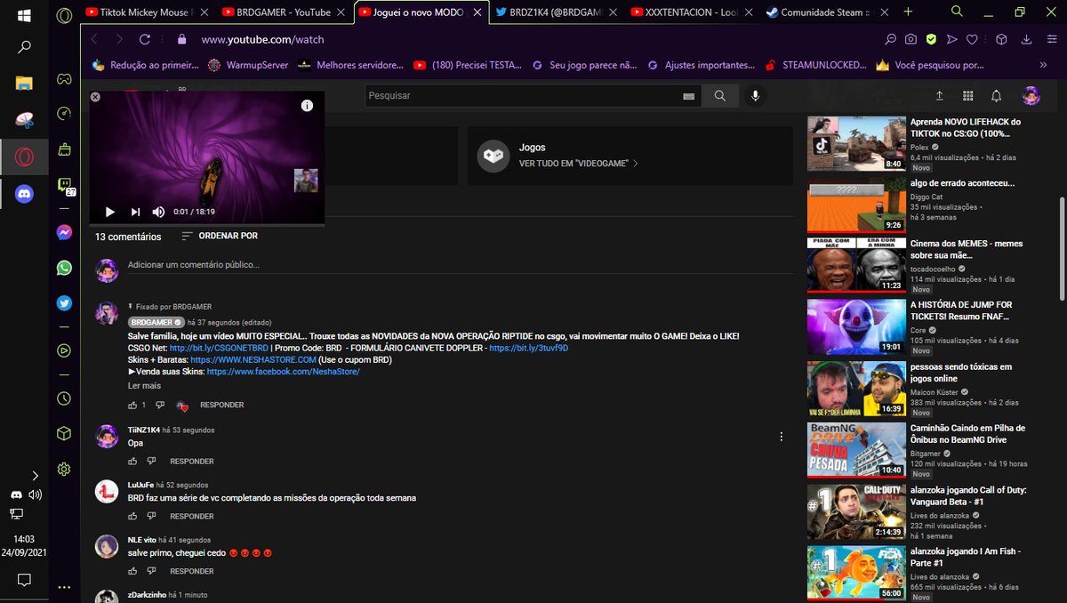
Task: Open the Player icon in Opera sidebar
Action: click(x=64, y=350)
